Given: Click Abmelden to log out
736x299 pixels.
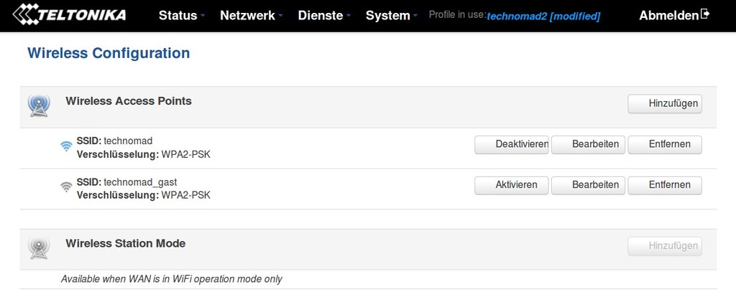Looking at the screenshot, I should [668, 16].
